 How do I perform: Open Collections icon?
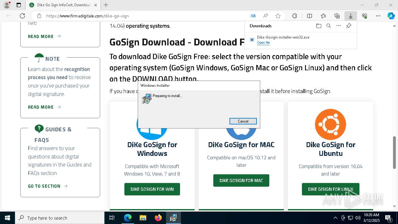tap(337, 16)
